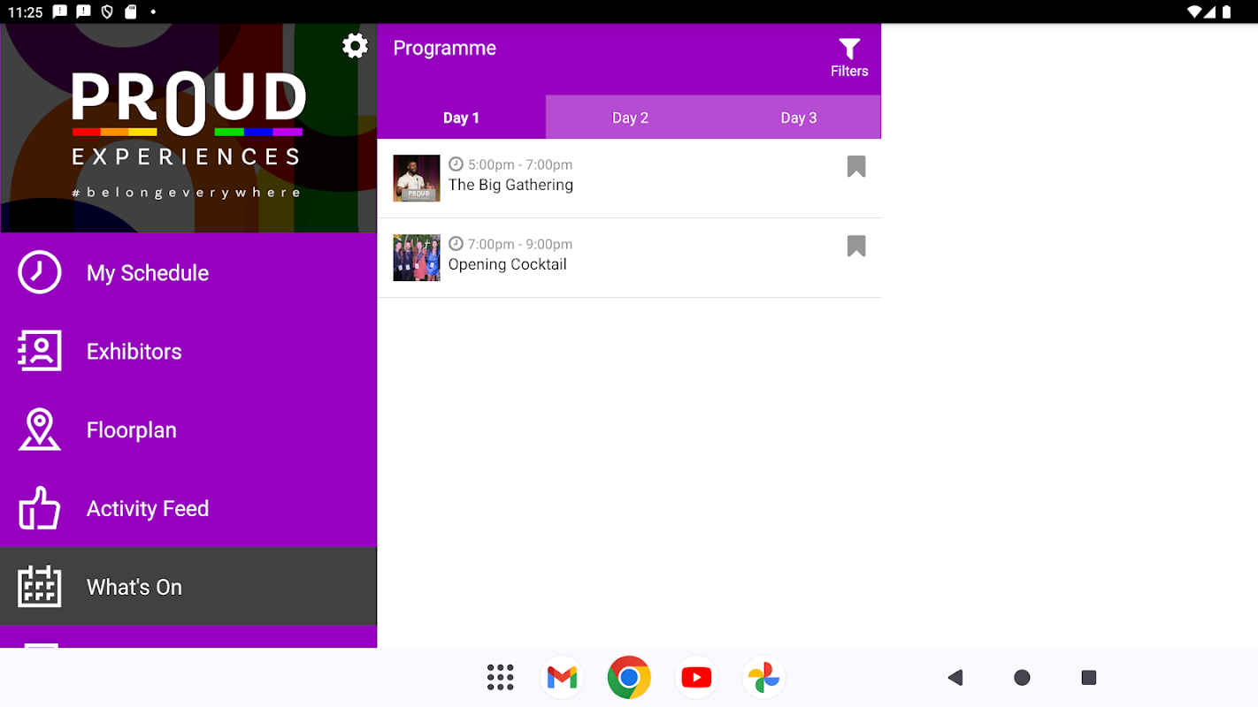Switch to the Day 2 tab
This screenshot has width=1258, height=707.
pyautogui.click(x=630, y=118)
